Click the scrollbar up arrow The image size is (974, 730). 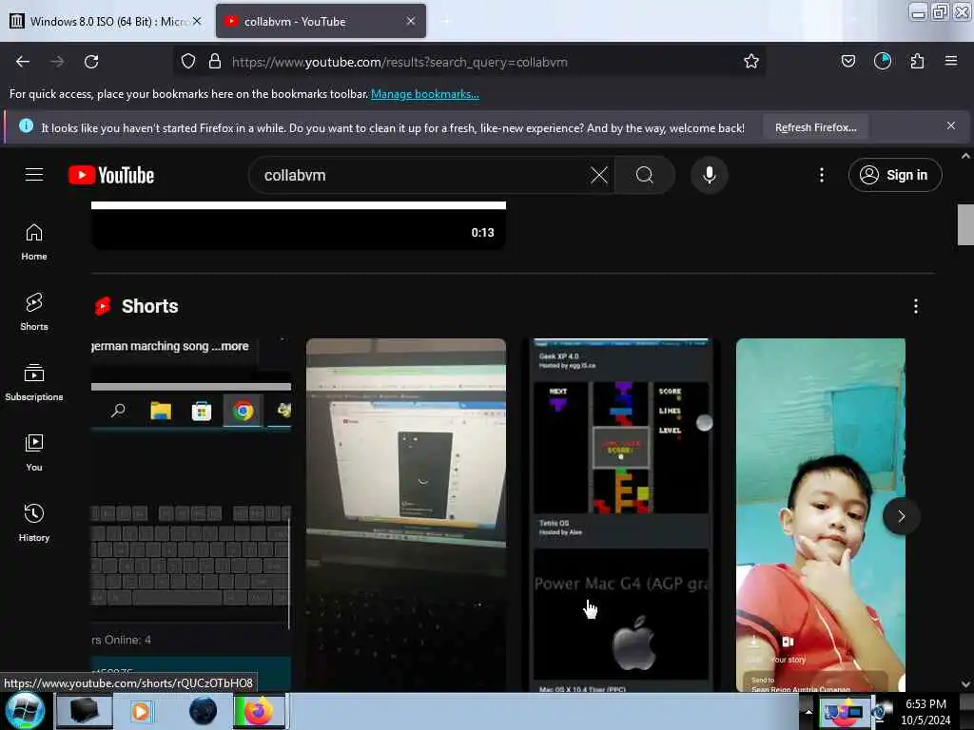click(x=965, y=157)
